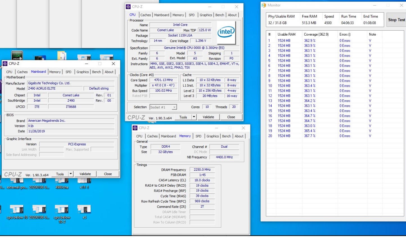Sort by Coverage (362.9) column header
Viewport: 406px width, 238px height.
(319, 35)
